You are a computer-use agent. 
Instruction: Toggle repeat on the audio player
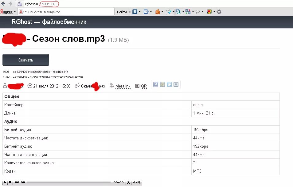coord(128,182)
